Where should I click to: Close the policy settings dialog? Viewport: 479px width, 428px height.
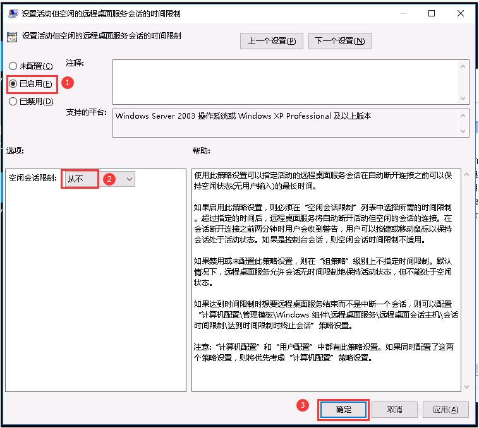pos(461,13)
